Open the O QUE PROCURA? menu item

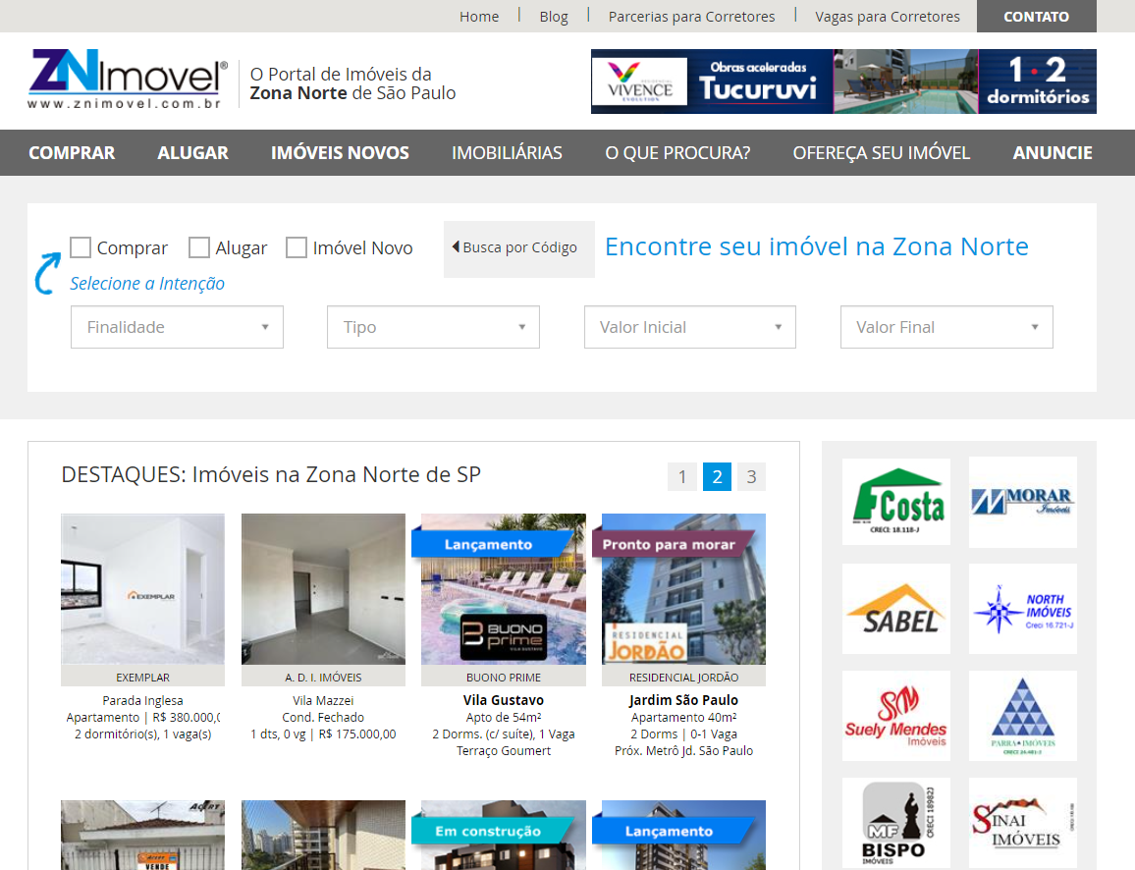pos(677,153)
